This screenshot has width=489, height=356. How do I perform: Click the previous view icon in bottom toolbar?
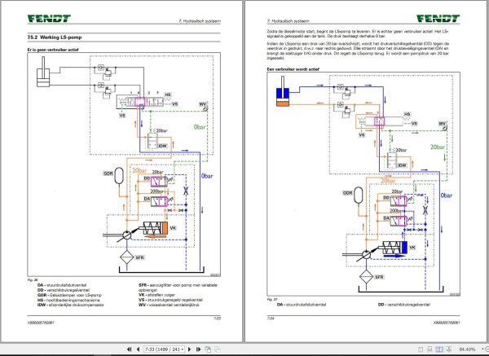(x=208, y=349)
